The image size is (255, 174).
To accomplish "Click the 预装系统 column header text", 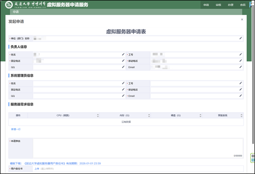I will (223, 116).
